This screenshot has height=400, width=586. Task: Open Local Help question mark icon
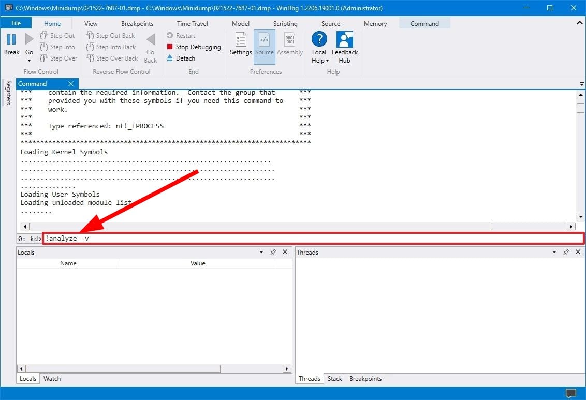(319, 39)
